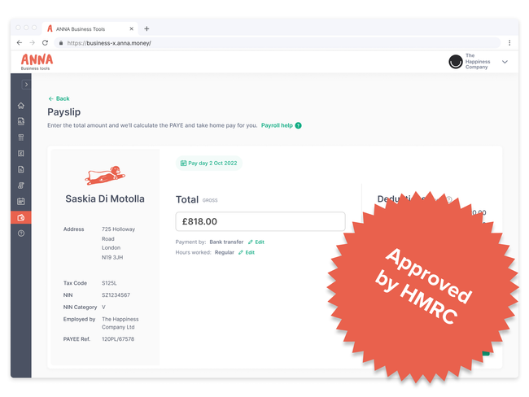Click the Payslip page heading

[x=64, y=112]
